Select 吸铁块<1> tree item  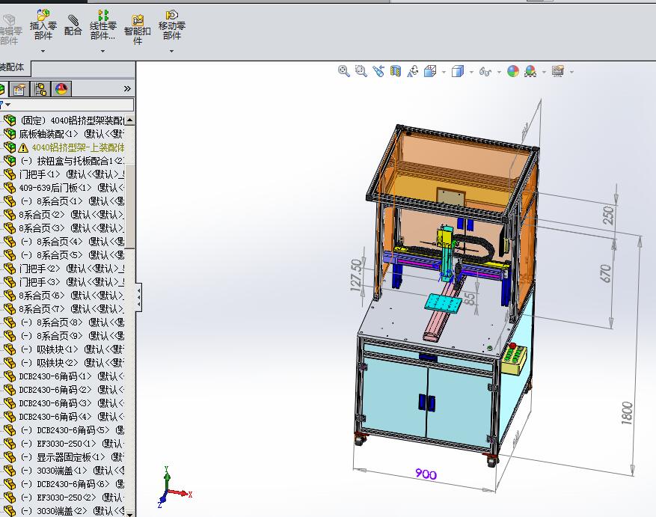pyautogui.click(x=64, y=349)
